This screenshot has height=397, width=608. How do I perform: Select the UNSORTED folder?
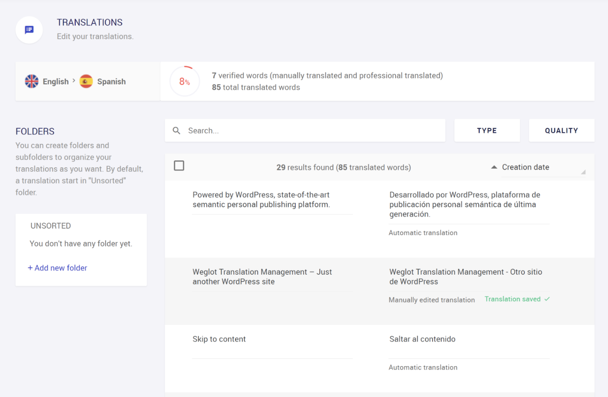pos(51,226)
